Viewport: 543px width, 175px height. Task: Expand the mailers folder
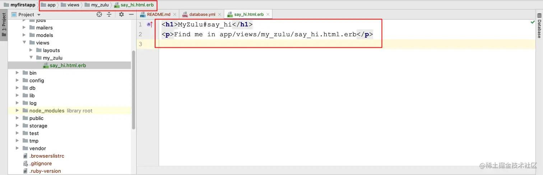(24, 28)
